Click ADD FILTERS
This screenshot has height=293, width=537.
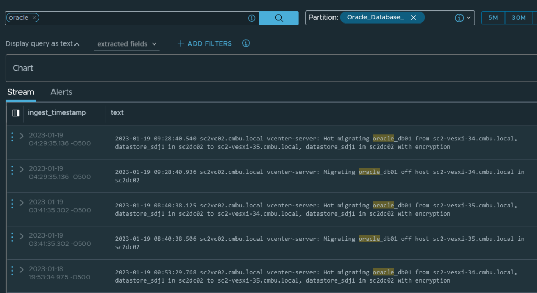(205, 44)
